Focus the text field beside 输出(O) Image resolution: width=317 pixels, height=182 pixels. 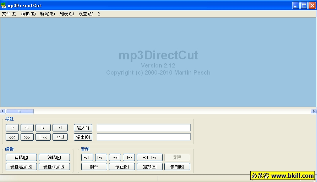144,137
